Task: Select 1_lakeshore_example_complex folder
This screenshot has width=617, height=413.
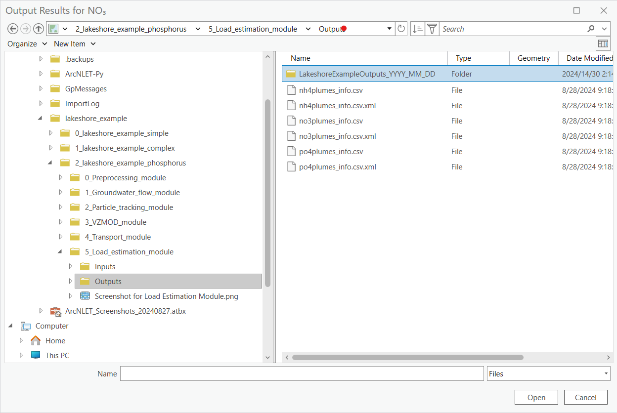Action: 125,148
